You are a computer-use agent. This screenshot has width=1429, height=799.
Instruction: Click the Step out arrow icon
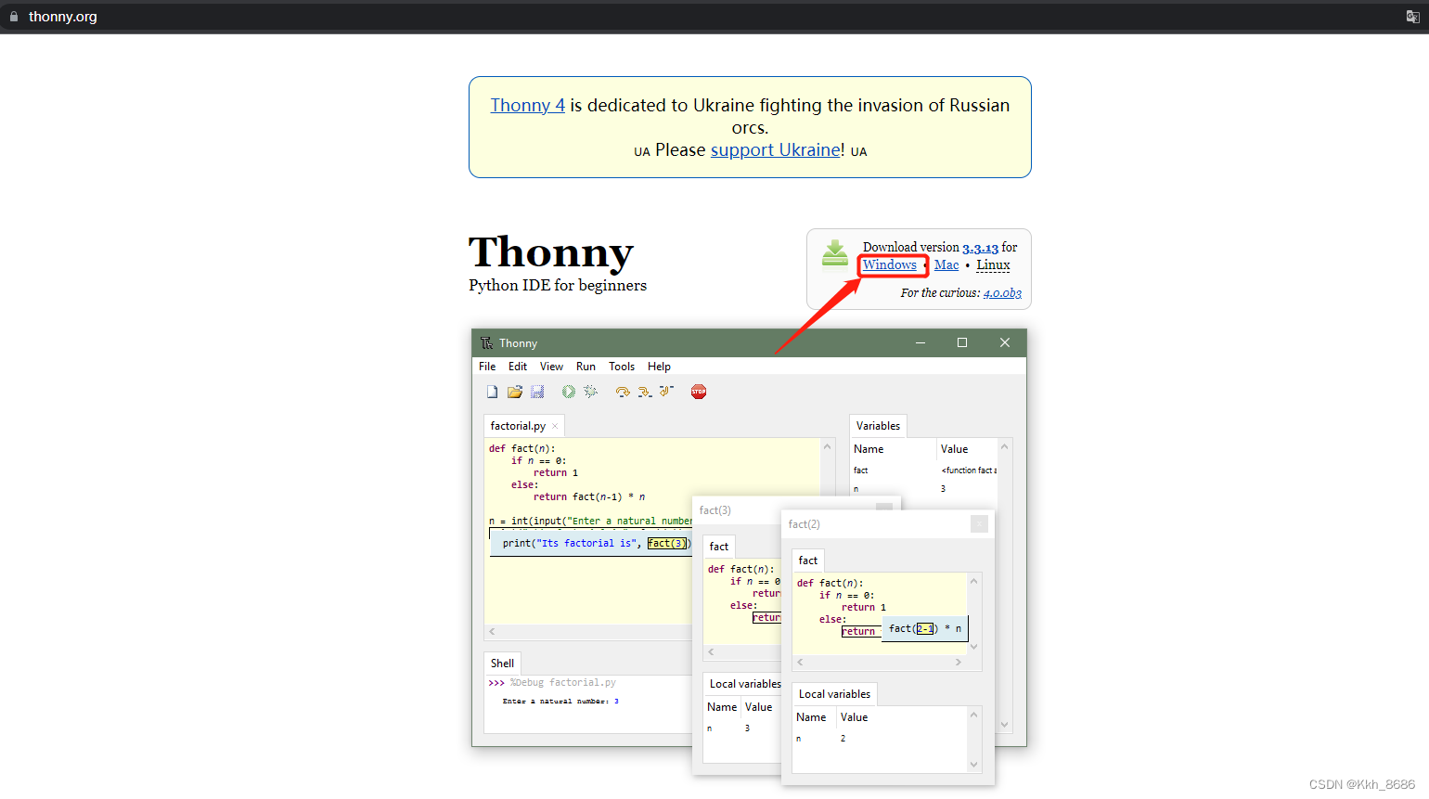tap(666, 392)
